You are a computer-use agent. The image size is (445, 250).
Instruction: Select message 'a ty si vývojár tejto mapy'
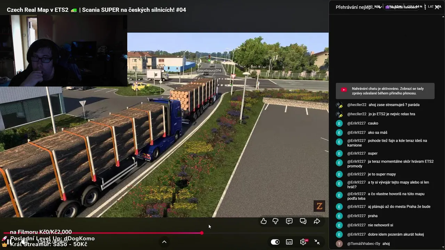click(x=388, y=184)
